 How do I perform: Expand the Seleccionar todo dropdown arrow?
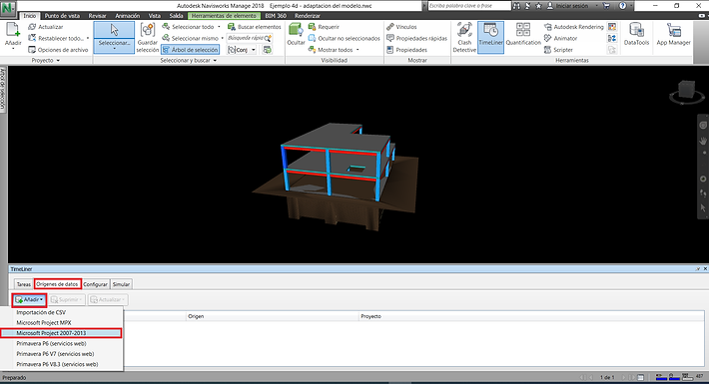[219, 27]
